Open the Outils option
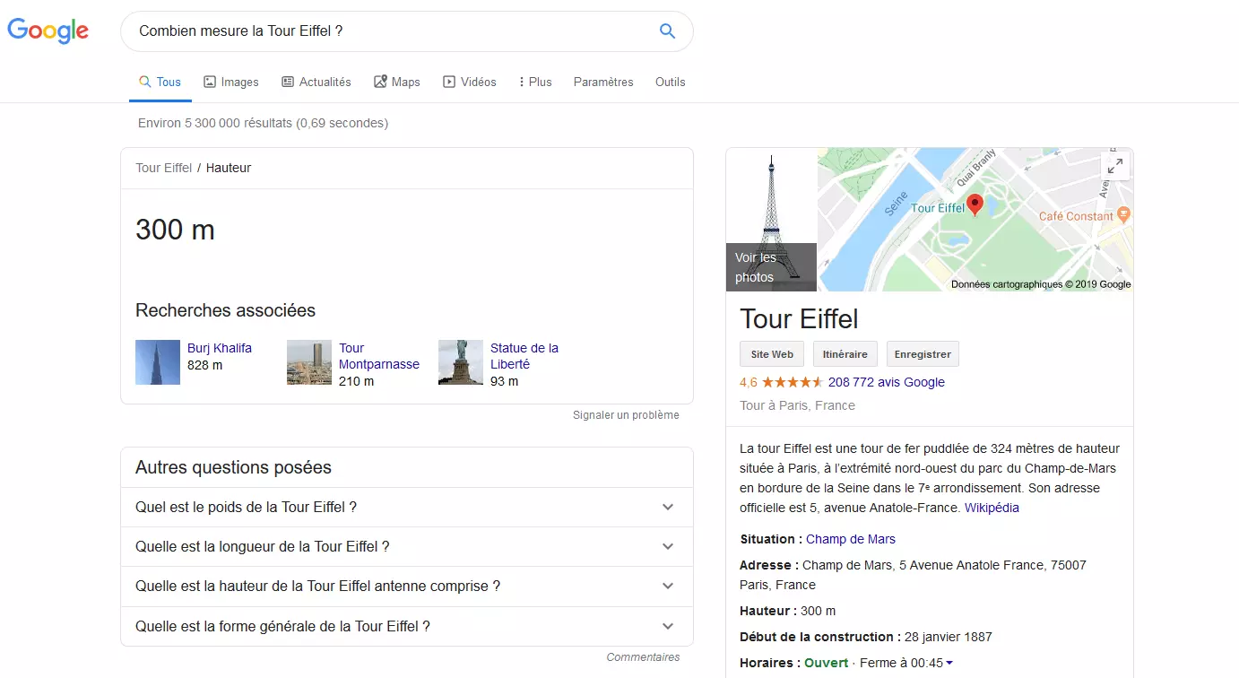This screenshot has height=678, width=1239. 670,82
